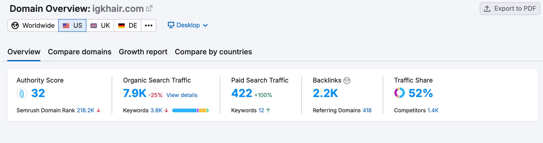Screen dimensions: 543x143
Task: Click red down arrow beside 3.8K keywords
Action: (166, 110)
